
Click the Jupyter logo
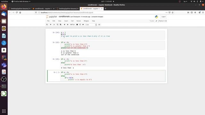pos(52,17)
